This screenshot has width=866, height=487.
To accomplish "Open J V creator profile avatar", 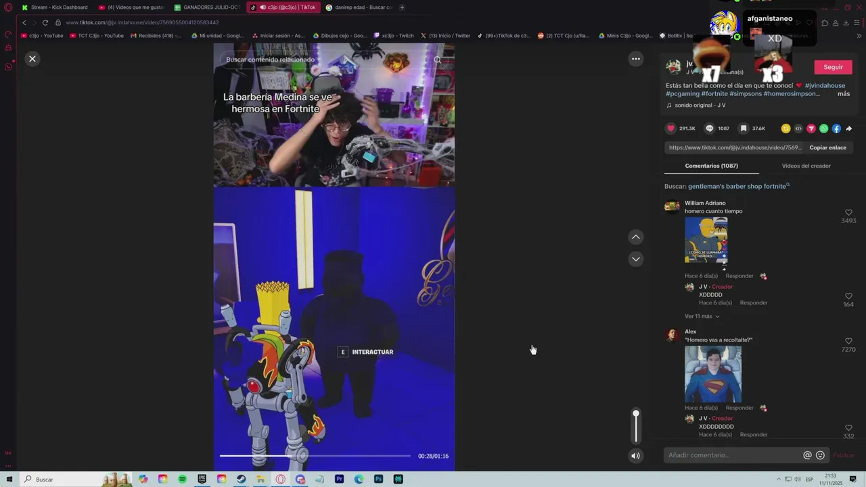I will coord(673,66).
